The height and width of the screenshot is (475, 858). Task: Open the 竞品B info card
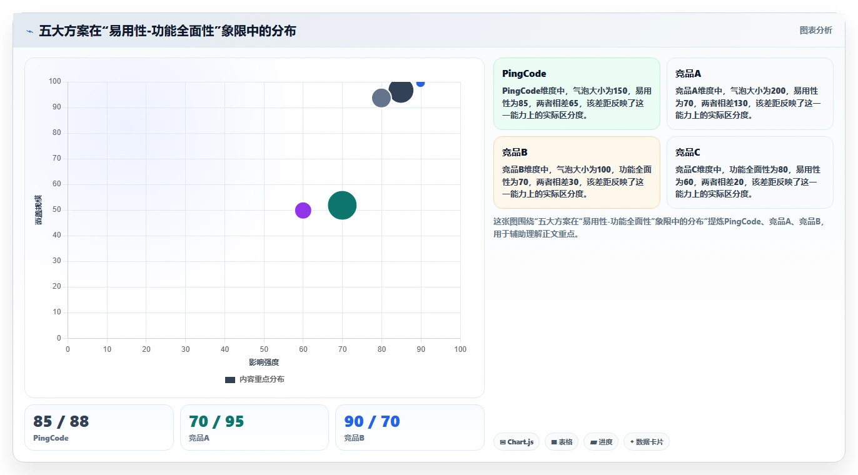point(577,172)
